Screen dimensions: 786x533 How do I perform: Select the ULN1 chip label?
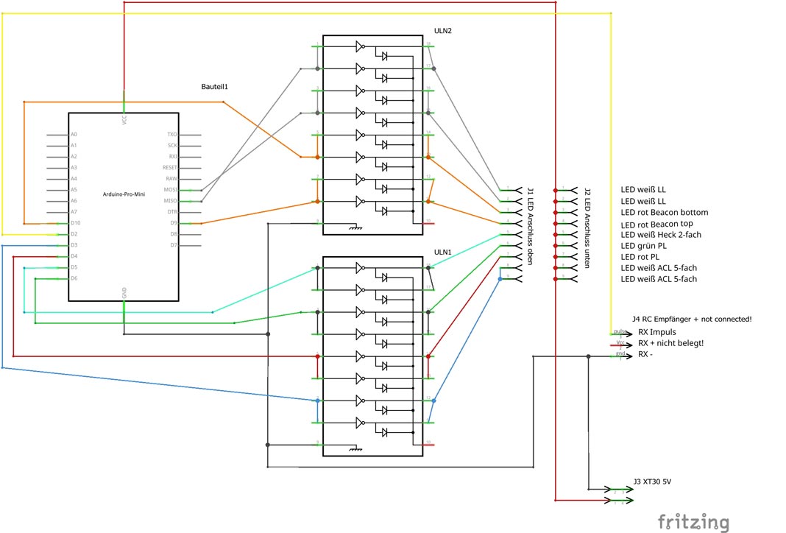[x=442, y=252]
